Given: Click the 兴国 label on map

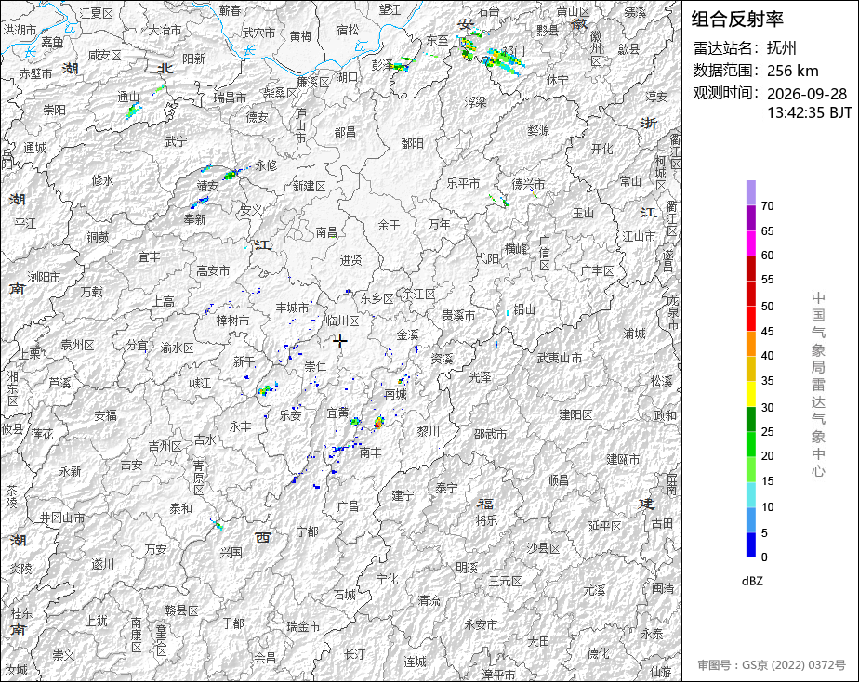Looking at the screenshot, I should click(x=231, y=553).
